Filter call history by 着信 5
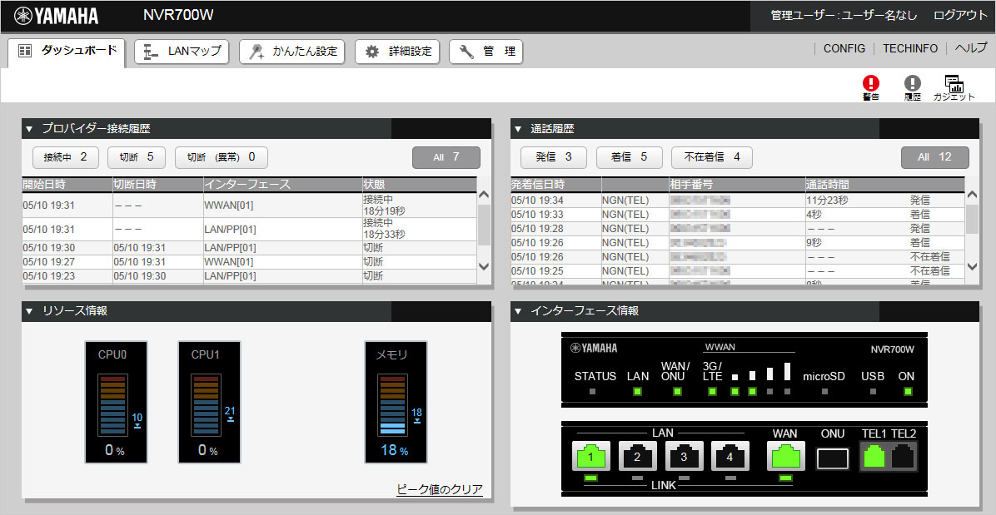 tap(630, 157)
